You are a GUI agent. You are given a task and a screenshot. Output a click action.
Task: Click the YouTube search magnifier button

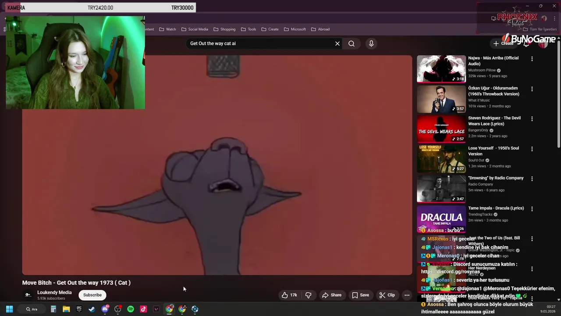click(352, 43)
